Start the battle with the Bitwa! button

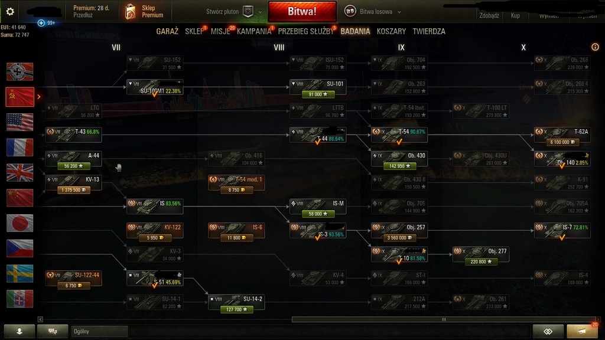coord(302,11)
